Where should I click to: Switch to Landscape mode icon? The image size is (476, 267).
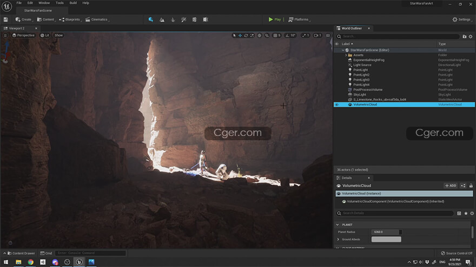click(162, 19)
